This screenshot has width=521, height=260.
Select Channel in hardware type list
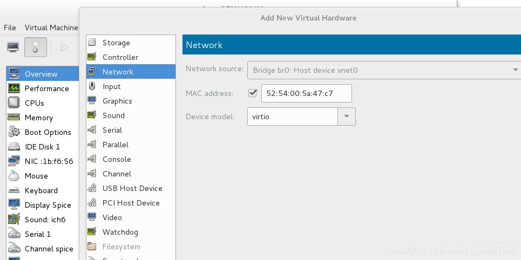pyautogui.click(x=131, y=174)
